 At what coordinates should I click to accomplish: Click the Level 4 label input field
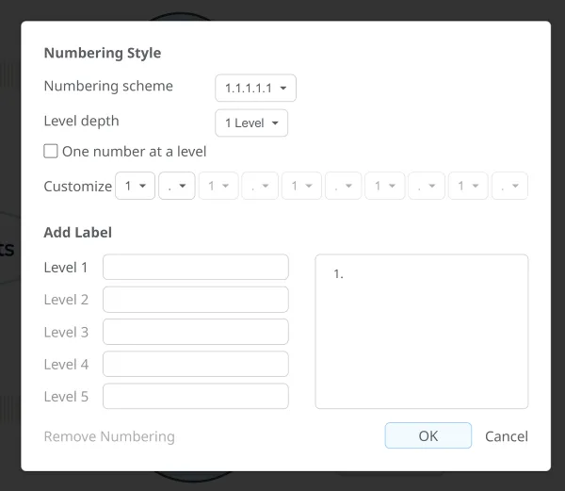click(195, 364)
